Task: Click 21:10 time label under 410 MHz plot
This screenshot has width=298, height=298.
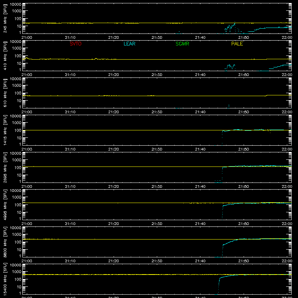Action: point(70,75)
